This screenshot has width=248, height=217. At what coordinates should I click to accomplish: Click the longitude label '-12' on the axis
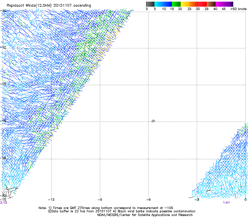click(51, 200)
